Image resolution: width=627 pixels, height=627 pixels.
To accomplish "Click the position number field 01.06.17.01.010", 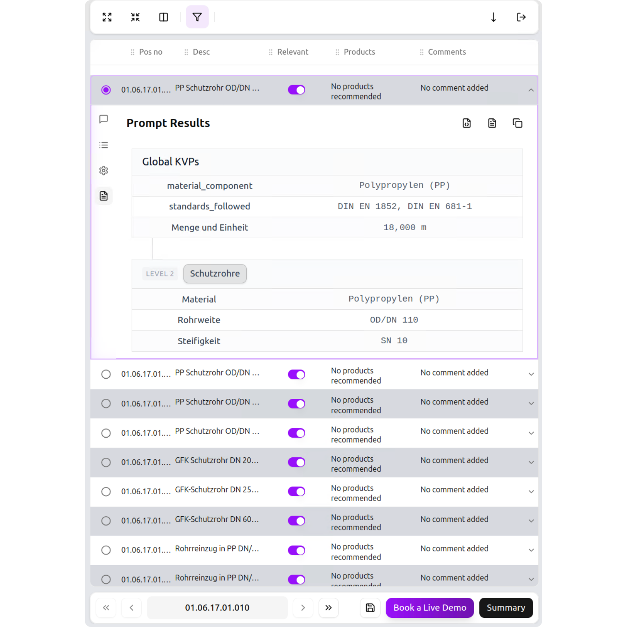I will 217,608.
